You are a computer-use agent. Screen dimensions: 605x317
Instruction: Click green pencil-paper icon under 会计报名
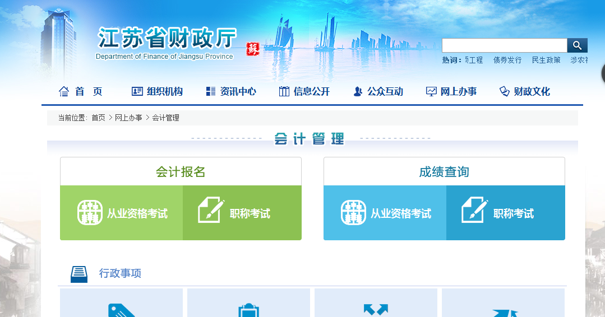[x=211, y=210]
